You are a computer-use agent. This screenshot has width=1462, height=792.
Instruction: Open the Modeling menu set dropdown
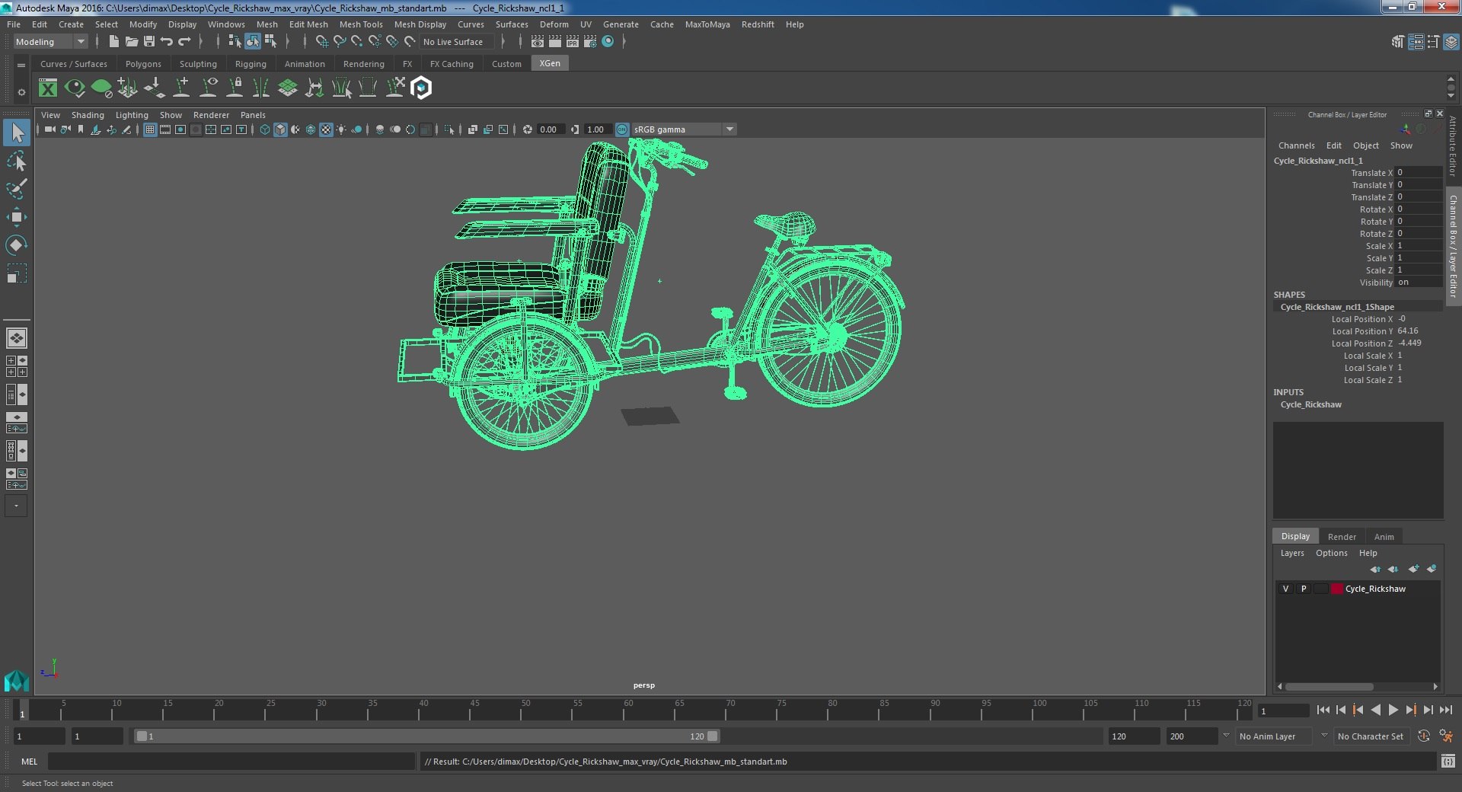click(x=50, y=42)
